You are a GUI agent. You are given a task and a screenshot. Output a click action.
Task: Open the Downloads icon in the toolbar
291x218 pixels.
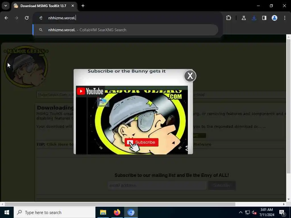[x=254, y=18]
